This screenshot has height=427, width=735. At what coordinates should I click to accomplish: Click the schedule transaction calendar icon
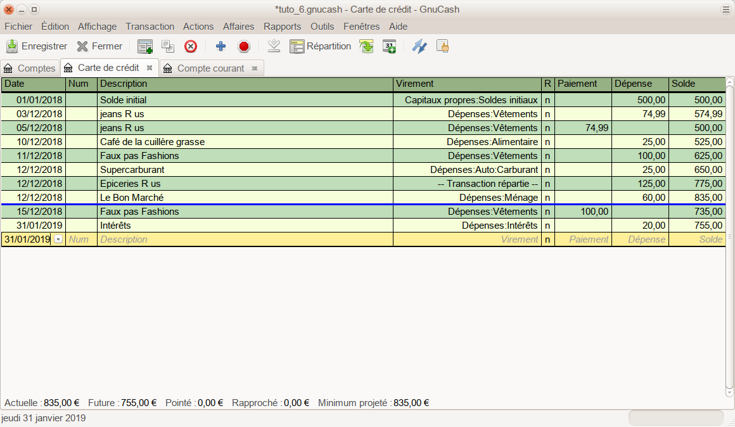click(389, 46)
